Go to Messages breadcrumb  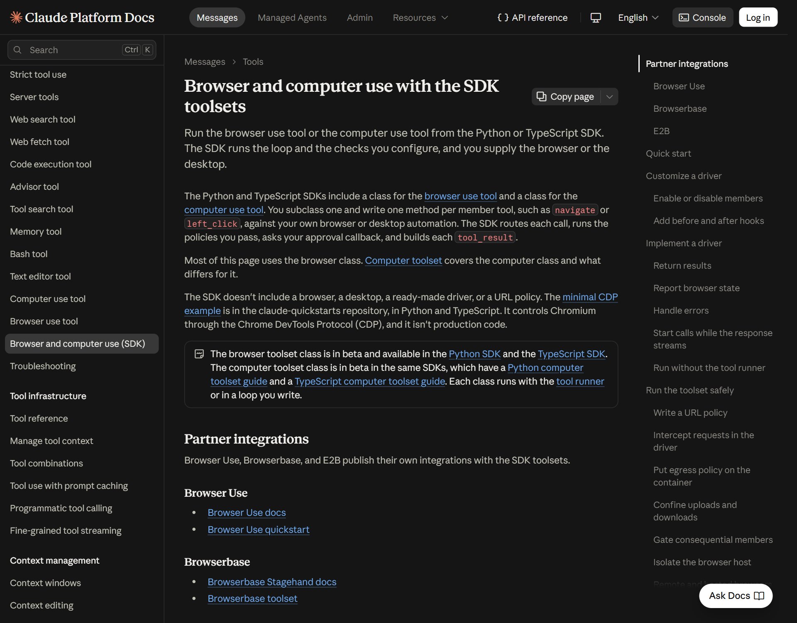point(205,61)
